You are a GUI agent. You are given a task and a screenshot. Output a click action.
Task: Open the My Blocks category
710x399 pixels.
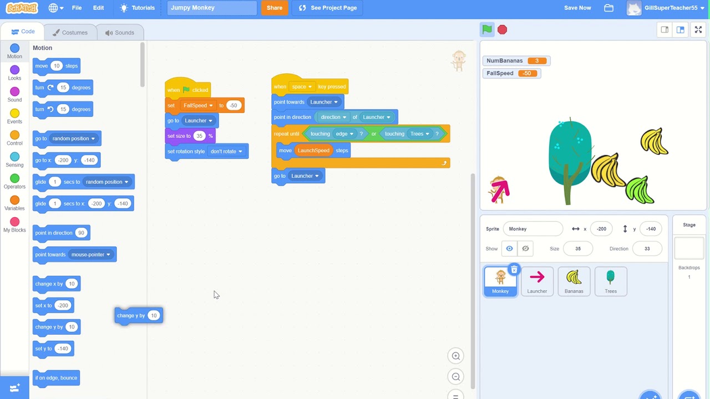(14, 224)
